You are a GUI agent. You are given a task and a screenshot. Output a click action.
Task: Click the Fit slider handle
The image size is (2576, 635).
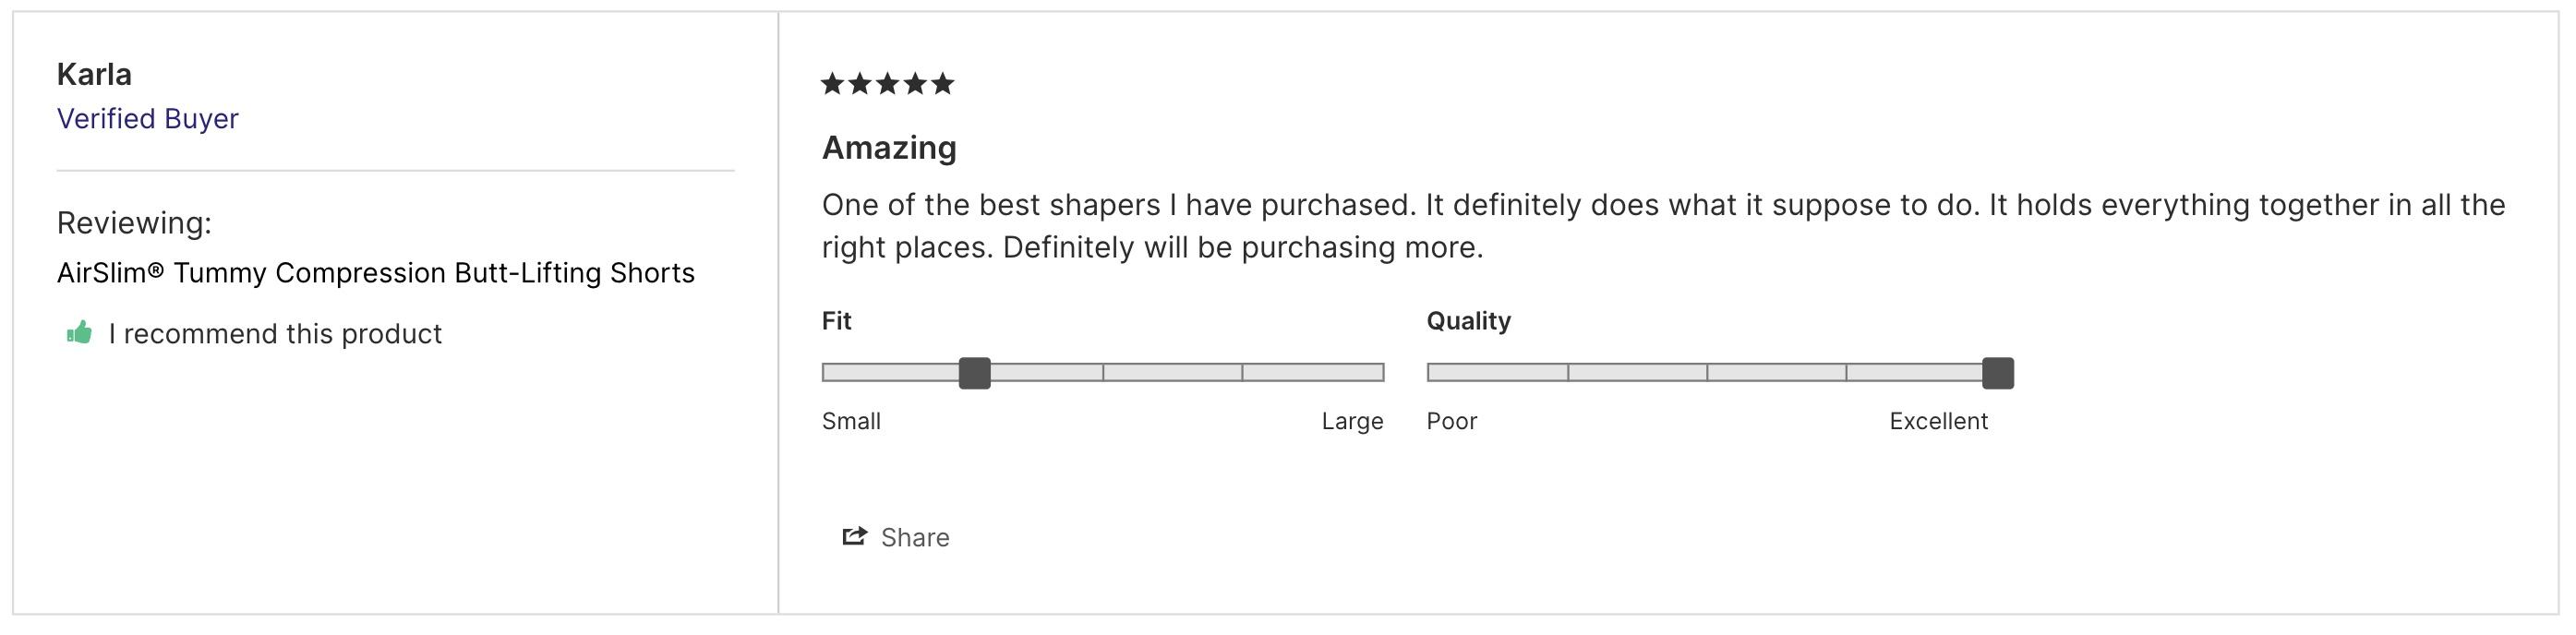point(975,373)
